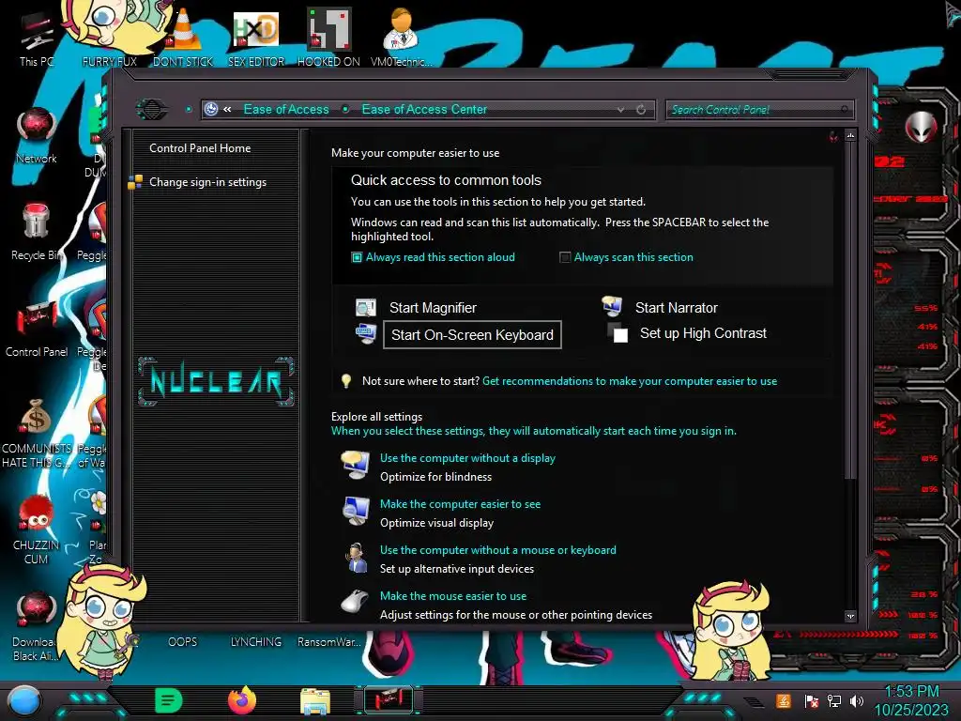Open File Explorer from the taskbar
The image size is (961, 721).
(x=315, y=700)
